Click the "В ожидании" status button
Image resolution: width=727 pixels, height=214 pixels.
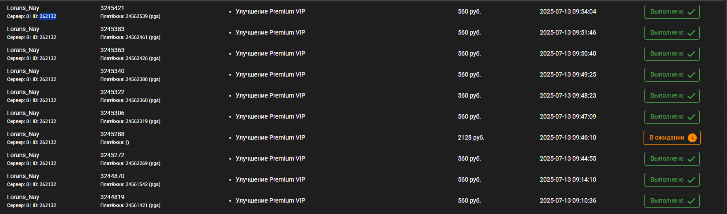pos(672,138)
